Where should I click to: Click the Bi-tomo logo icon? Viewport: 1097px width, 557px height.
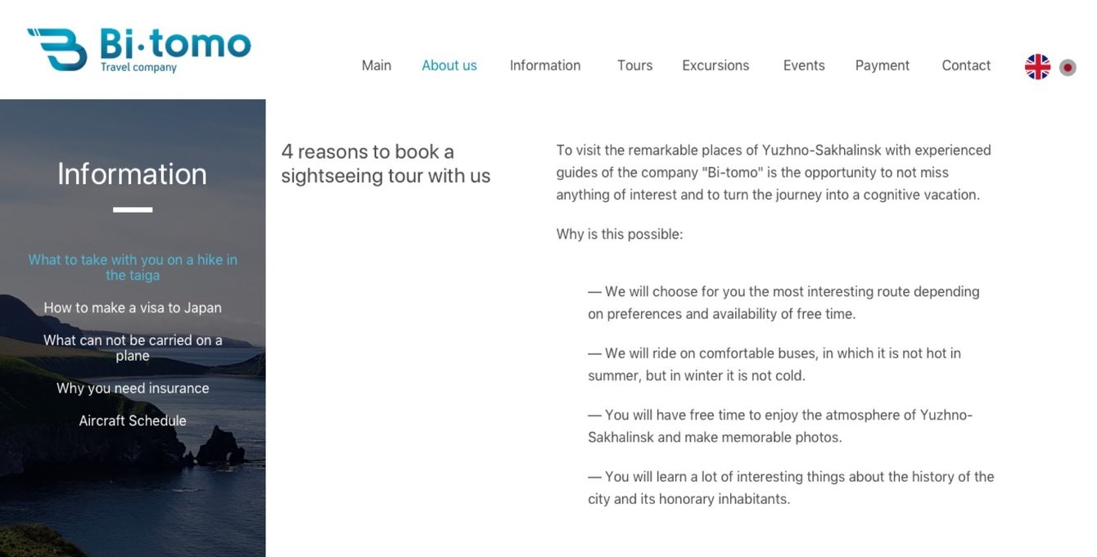click(56, 50)
